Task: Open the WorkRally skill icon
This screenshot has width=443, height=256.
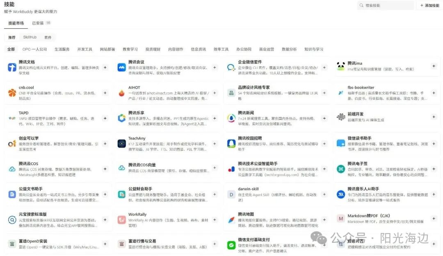Action: (121, 220)
